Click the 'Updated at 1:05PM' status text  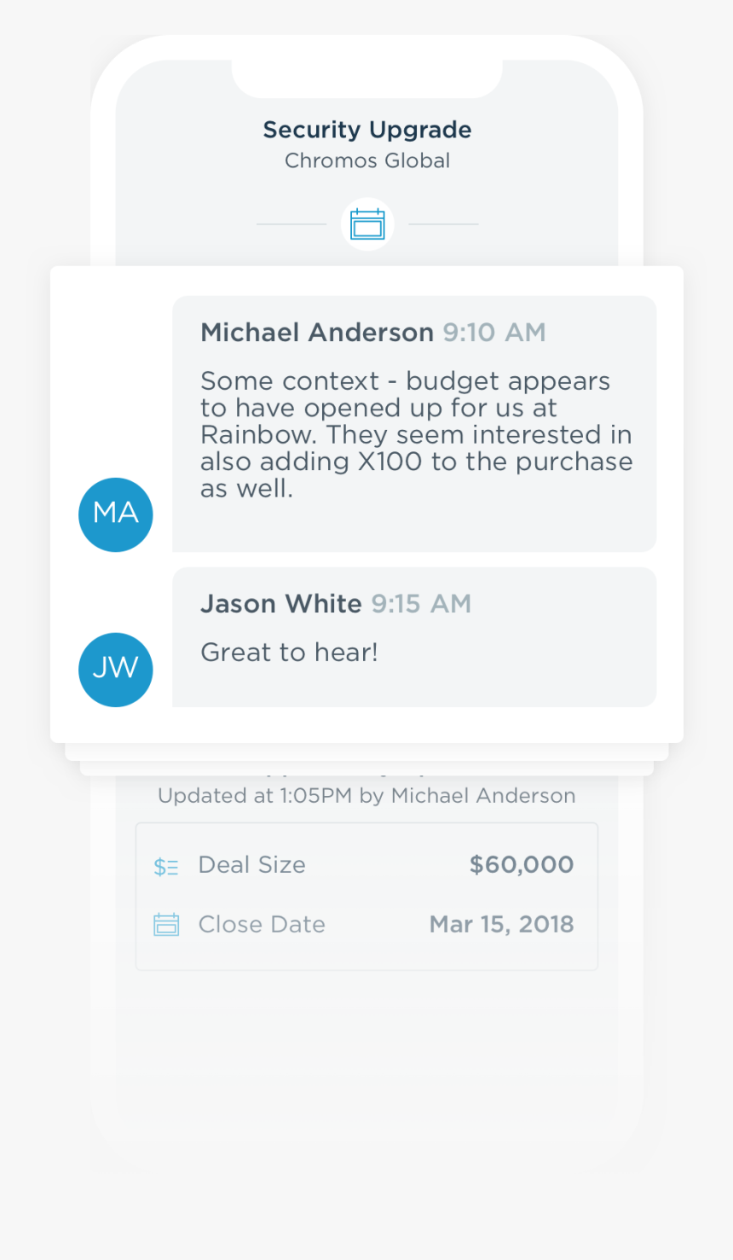[366, 796]
